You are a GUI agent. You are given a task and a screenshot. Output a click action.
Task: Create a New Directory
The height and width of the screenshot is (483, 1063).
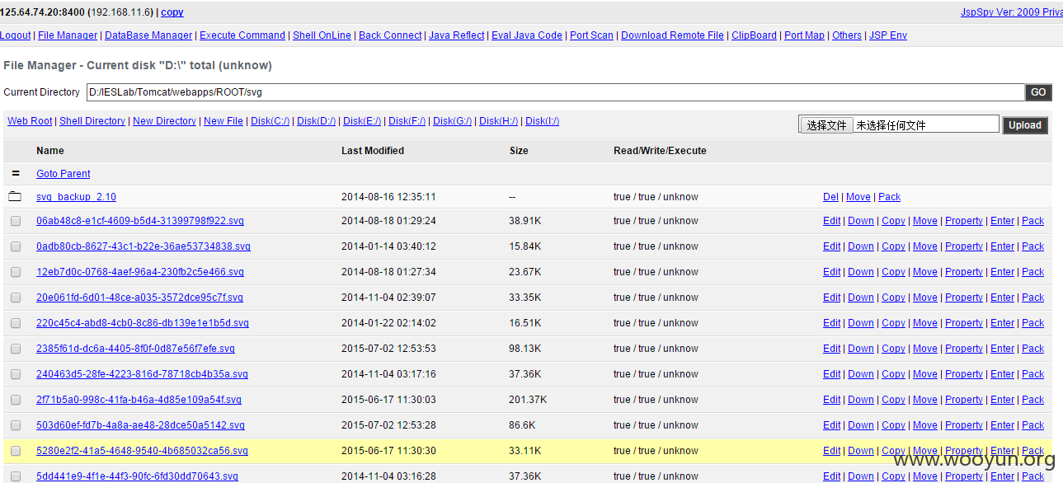164,121
